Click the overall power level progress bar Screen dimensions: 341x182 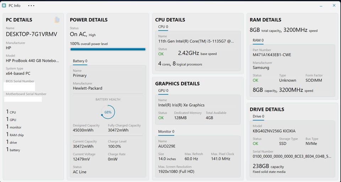108,49
